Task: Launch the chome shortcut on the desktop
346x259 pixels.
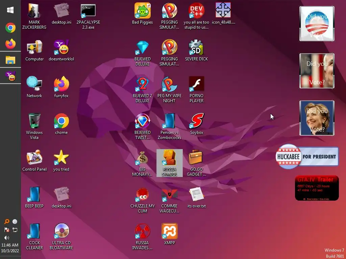Action: [x=61, y=124]
